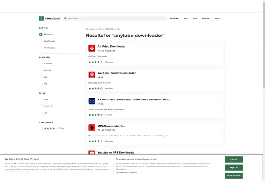Click star rating of All Video Downloader
Image resolution: width=265 pixels, height=181 pixels.
(x=95, y=62)
